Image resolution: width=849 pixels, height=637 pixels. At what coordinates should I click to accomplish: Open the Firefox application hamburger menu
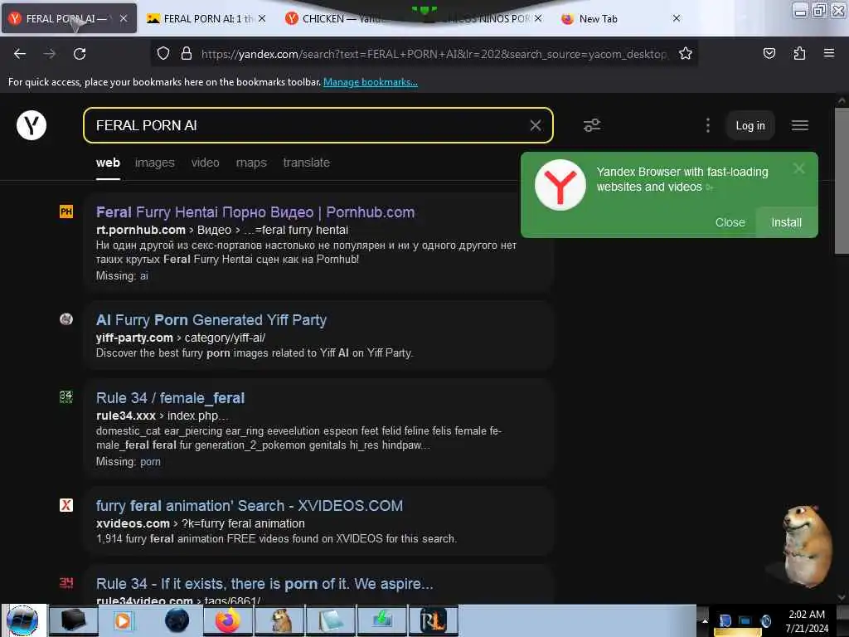click(x=828, y=53)
